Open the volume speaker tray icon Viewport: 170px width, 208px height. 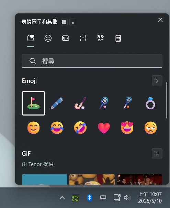[127, 198]
